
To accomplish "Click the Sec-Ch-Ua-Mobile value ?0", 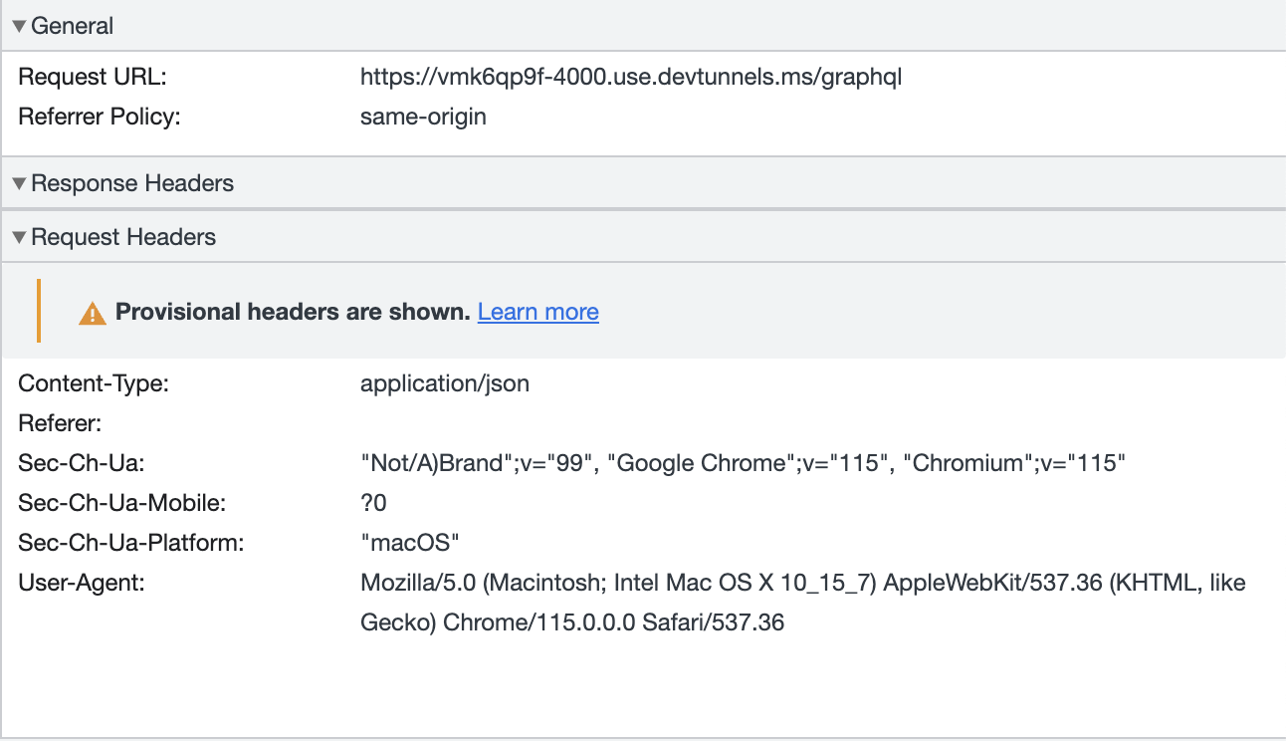I will (x=373, y=503).
